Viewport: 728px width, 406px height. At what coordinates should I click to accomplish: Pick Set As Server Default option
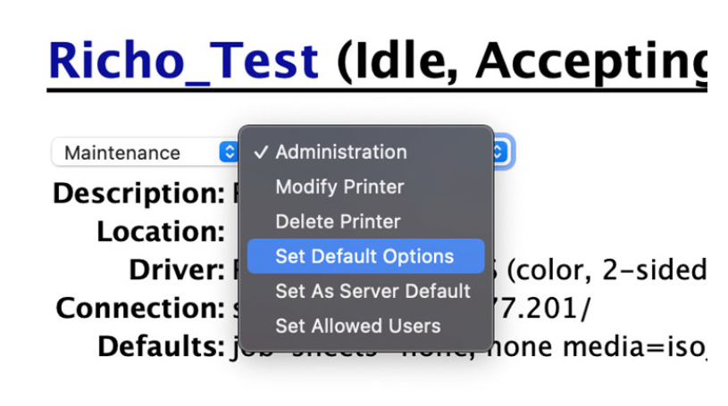click(372, 291)
